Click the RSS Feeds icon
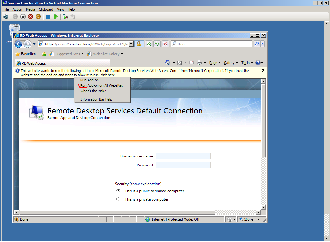330x242 pixels. point(179,63)
